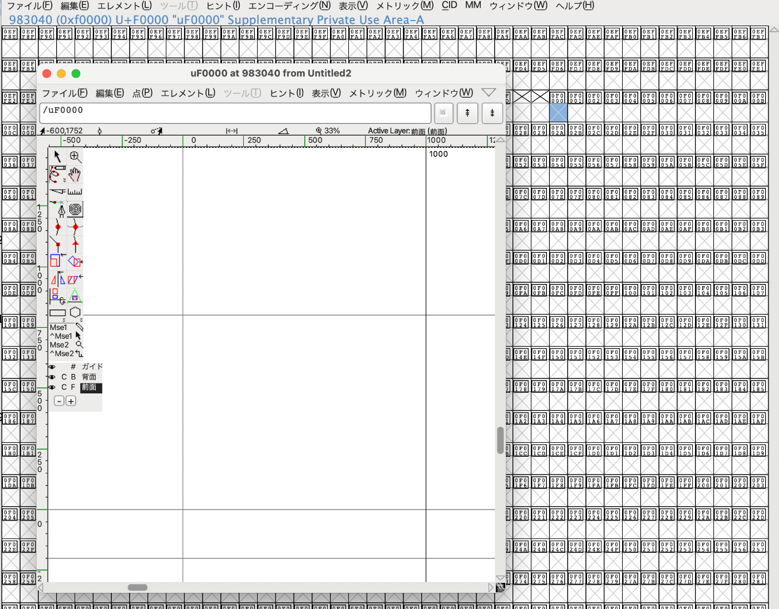
Task: Open 編集(E) menu in glyph window
Action: click(x=110, y=93)
